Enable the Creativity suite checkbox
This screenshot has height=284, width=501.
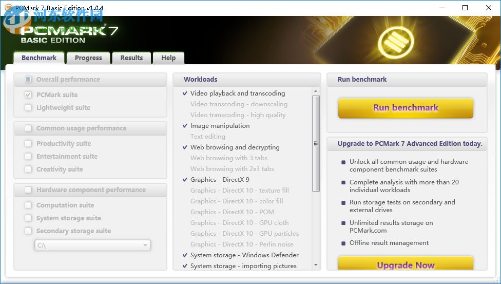[x=28, y=169]
